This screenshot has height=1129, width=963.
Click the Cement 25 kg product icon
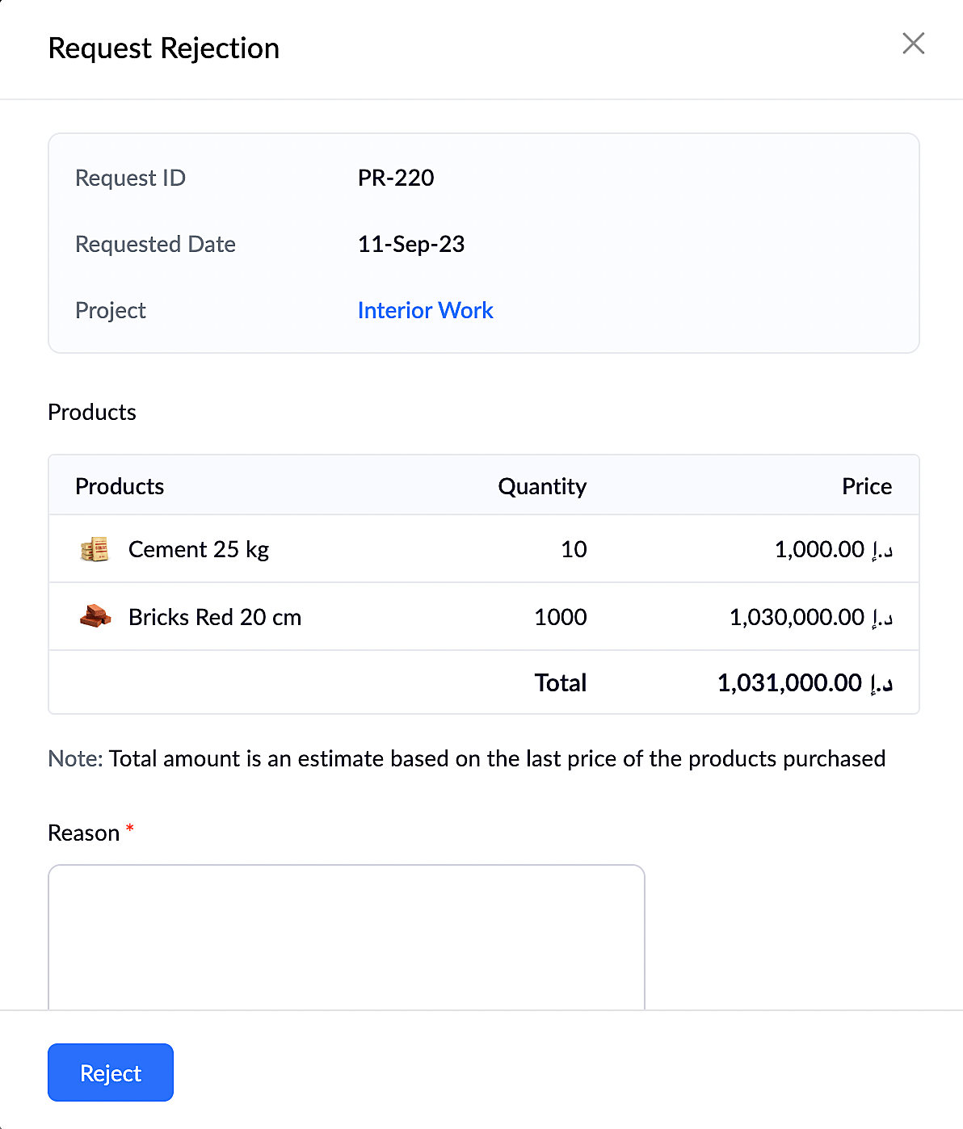(95, 549)
